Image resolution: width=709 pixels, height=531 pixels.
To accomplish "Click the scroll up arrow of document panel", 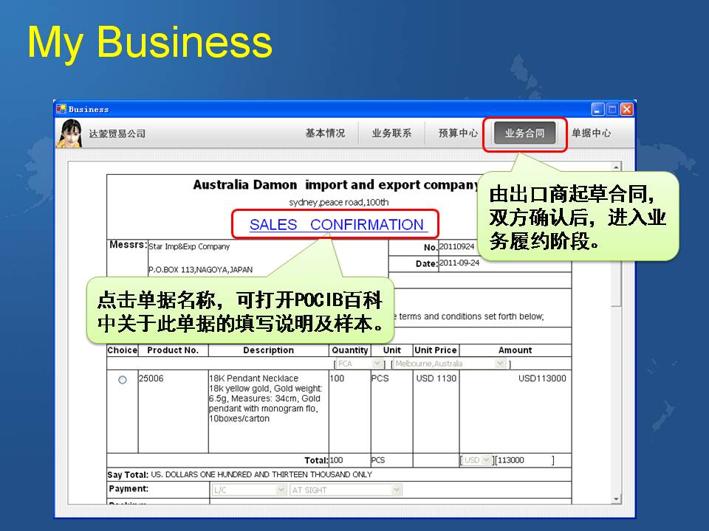I will [616, 168].
